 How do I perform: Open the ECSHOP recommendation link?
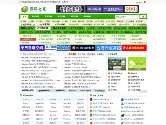pyautogui.click(x=67, y=107)
